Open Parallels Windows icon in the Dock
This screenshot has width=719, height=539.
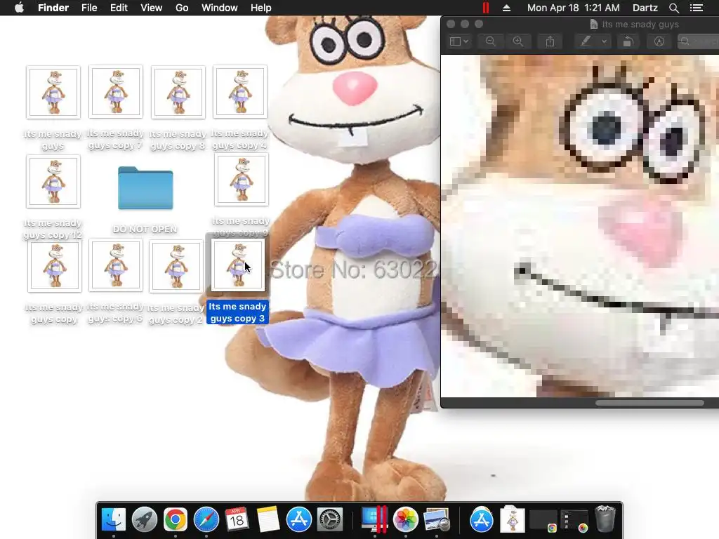pos(375,519)
